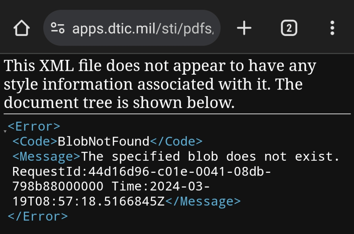Open site information icon in address bar

[57, 28]
